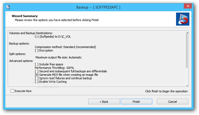Viewport: 199px width, 115px height.
Task: Click the backup wizard disc-and-monitor graphic
Action: point(183,19)
